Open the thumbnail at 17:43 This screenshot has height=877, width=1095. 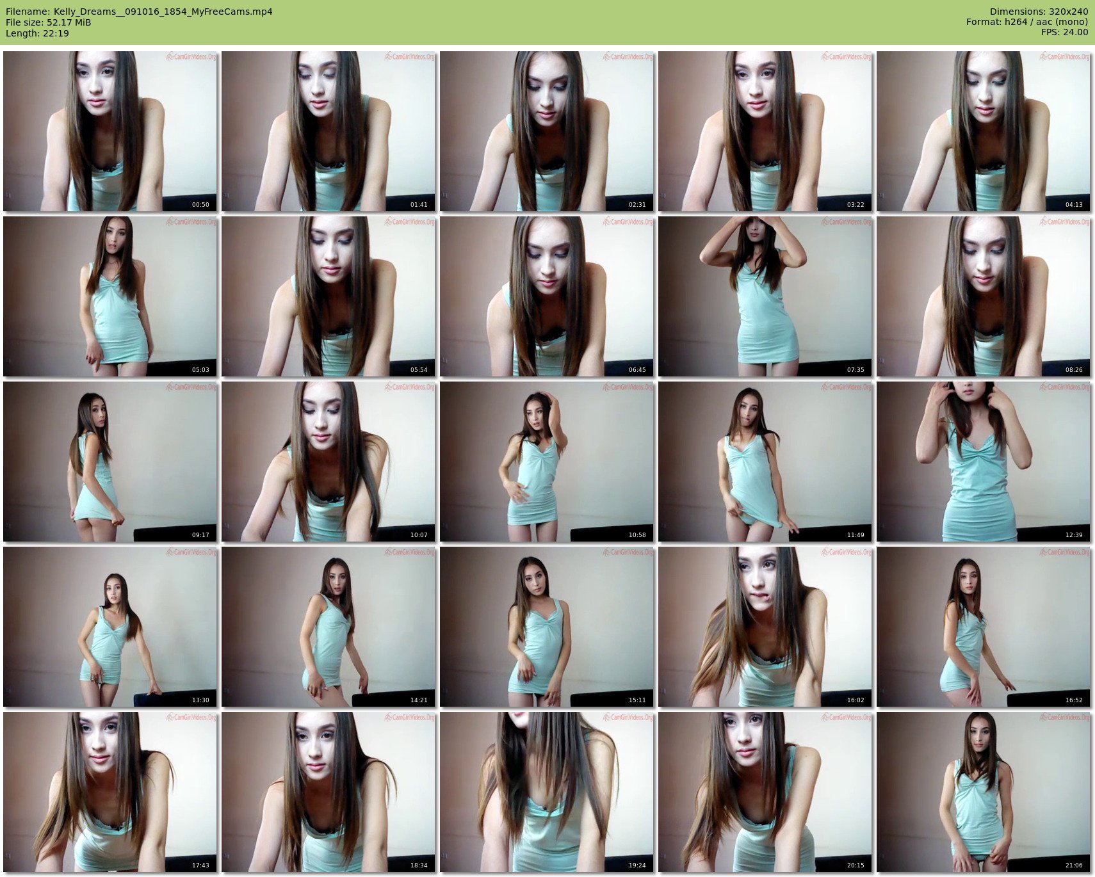tap(110, 792)
